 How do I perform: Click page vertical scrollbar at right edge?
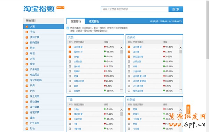(208, 30)
